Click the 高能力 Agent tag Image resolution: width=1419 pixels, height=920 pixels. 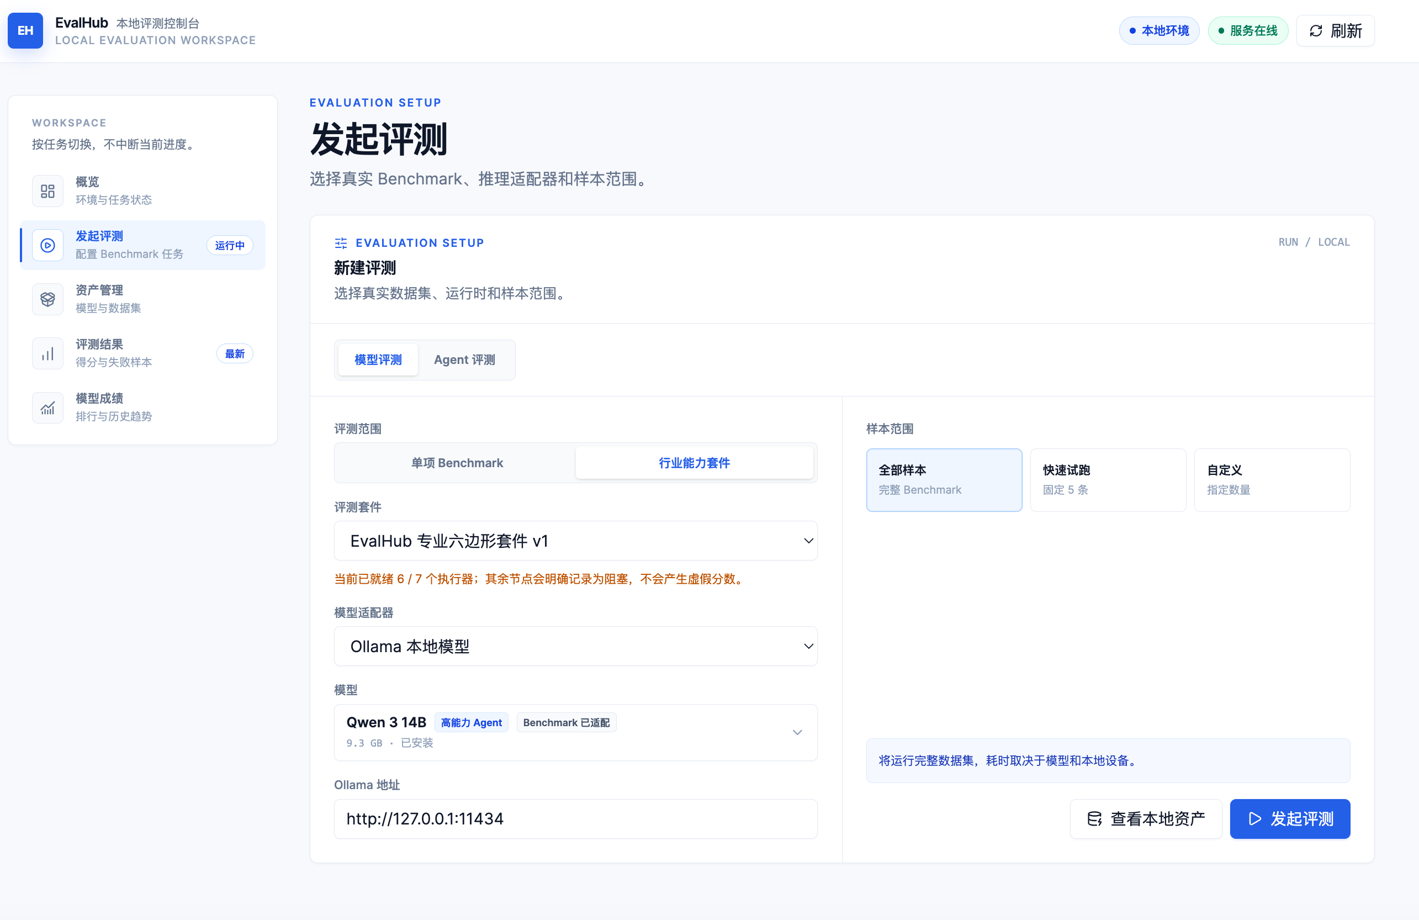point(471,723)
